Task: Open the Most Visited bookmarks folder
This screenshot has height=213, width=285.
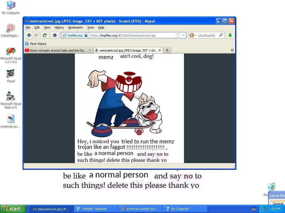Action: coord(36,44)
